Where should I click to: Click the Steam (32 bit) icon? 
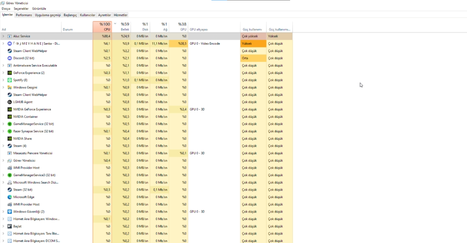click(10, 190)
